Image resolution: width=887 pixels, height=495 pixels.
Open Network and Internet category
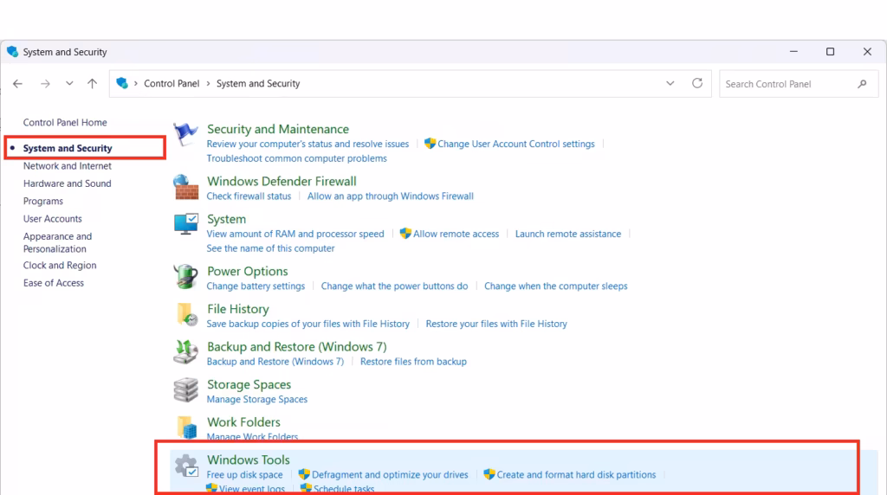click(x=68, y=166)
